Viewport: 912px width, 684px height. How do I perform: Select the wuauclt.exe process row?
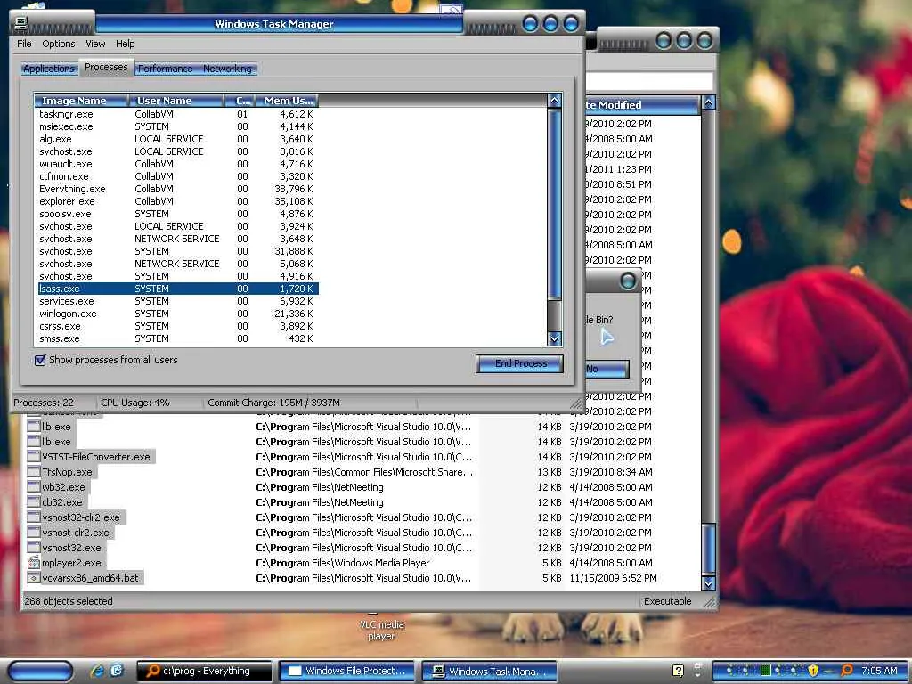coord(176,164)
